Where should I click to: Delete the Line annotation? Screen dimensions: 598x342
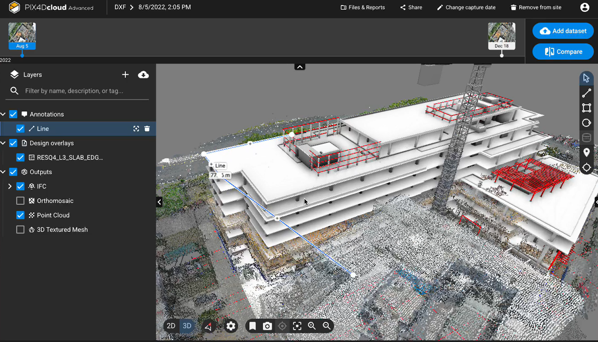(x=147, y=129)
